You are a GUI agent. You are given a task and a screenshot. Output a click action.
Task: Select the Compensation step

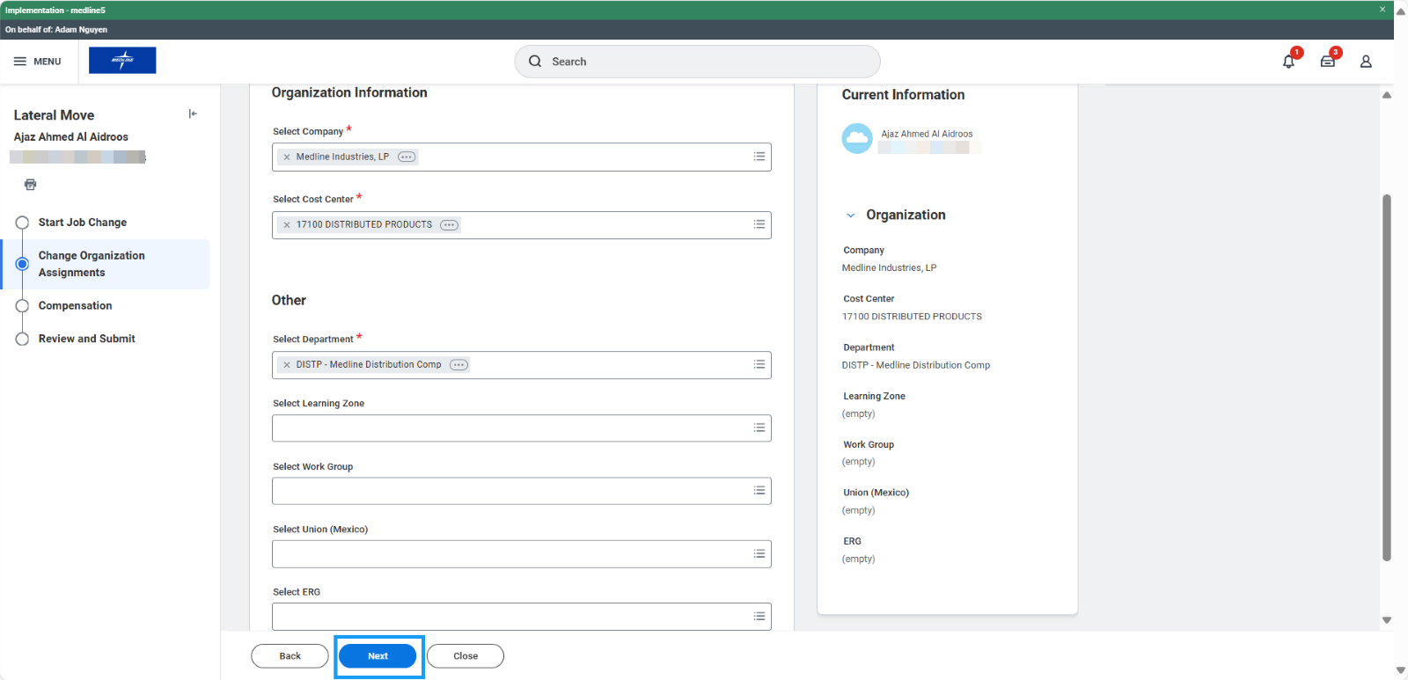75,306
